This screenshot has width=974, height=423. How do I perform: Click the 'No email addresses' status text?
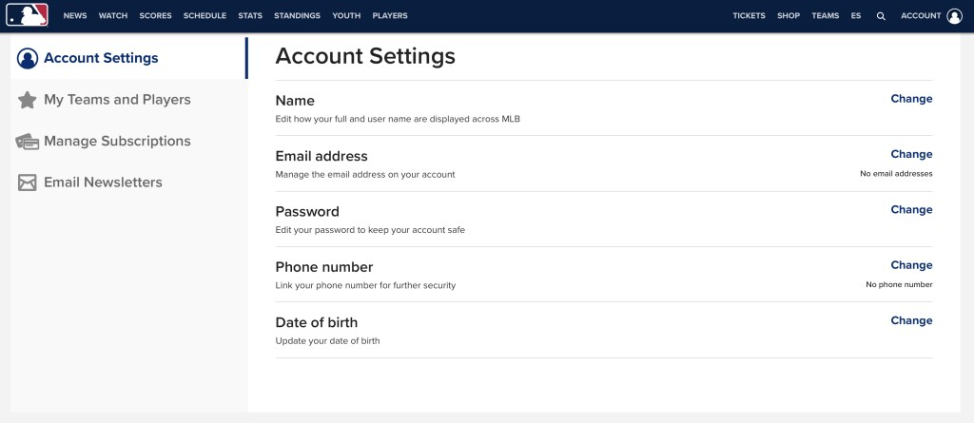896,174
